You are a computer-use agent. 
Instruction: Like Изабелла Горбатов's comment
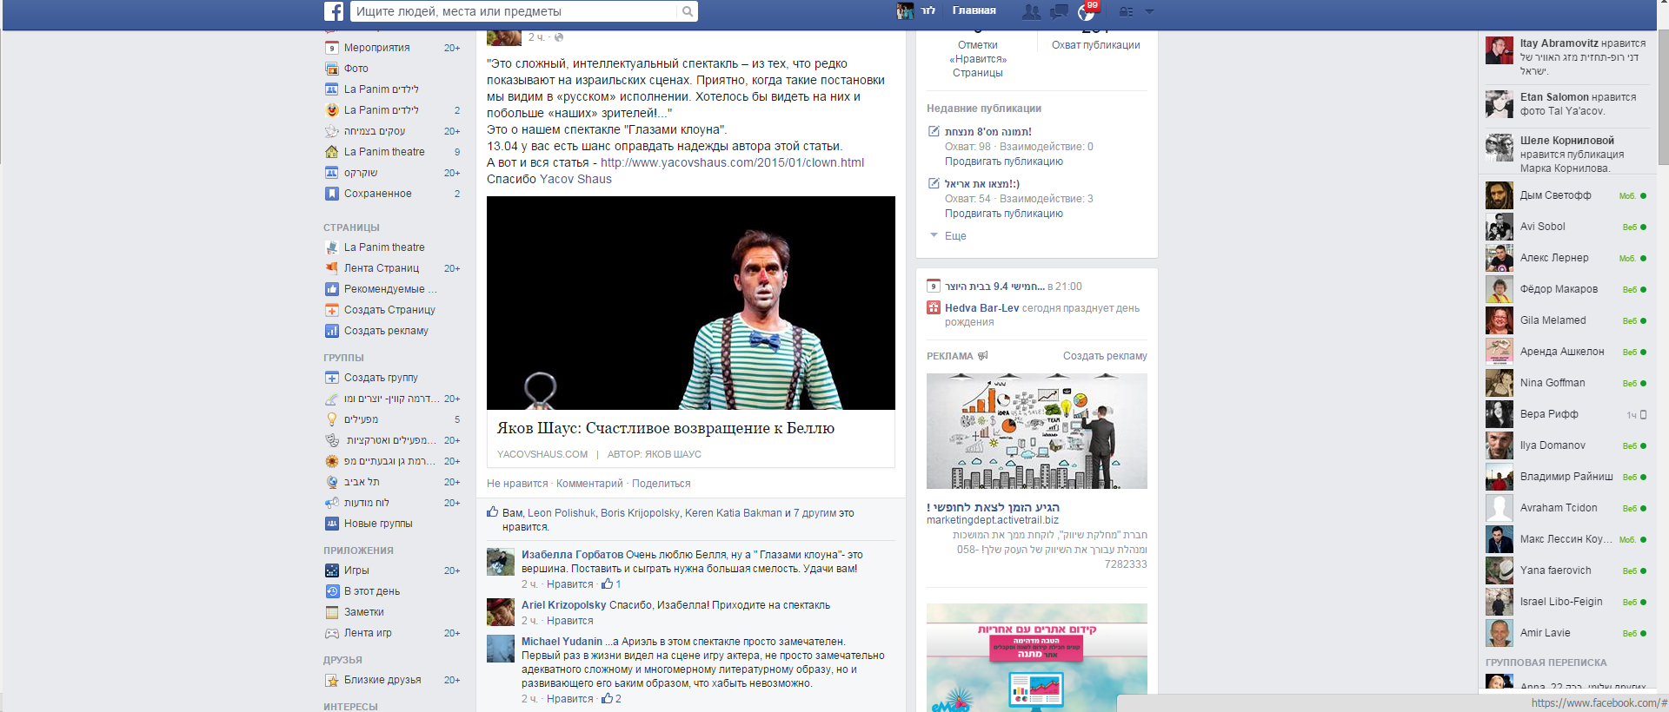pos(569,584)
